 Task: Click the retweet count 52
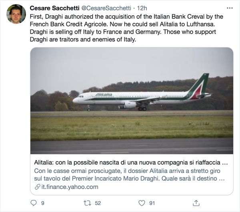(98, 203)
